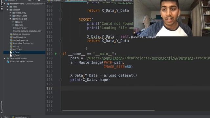Toggle the code fold marker at line 116

coord(60,41)
